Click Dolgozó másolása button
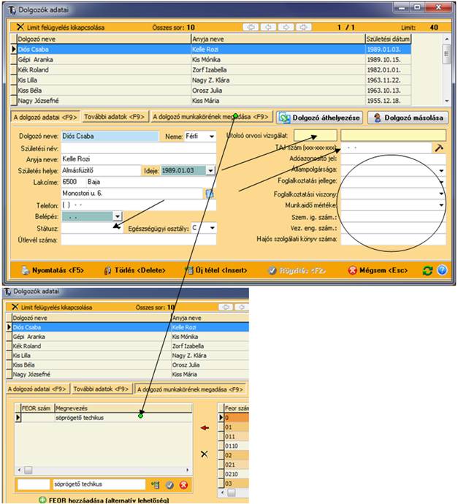This screenshot has width=458, height=504. pyautogui.click(x=408, y=118)
